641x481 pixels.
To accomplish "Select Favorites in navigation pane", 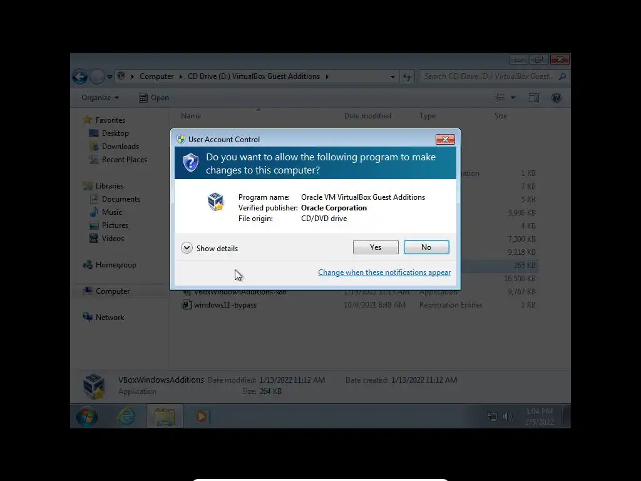I will coord(110,120).
